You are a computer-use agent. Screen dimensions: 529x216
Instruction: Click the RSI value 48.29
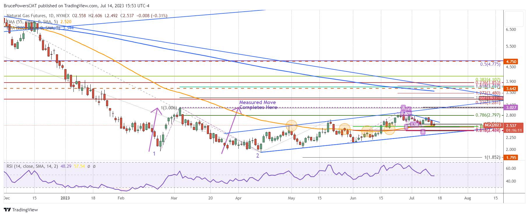(x=66, y=166)
